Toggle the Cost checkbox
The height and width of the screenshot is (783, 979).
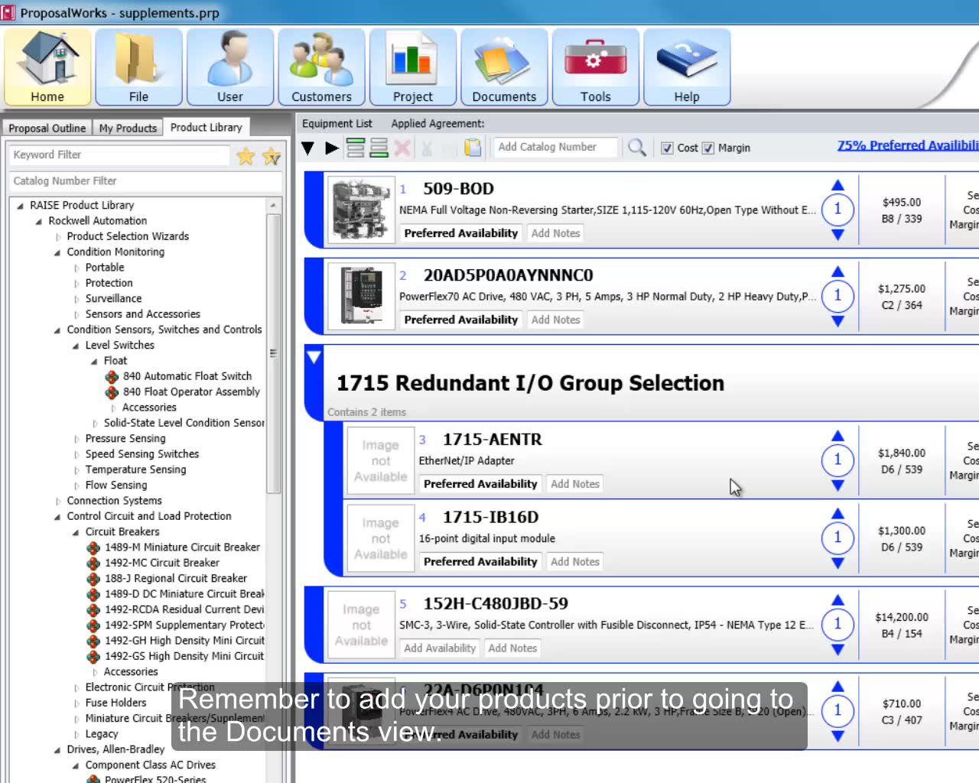(667, 148)
